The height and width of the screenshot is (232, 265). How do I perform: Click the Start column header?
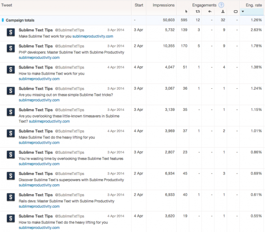(139, 5)
